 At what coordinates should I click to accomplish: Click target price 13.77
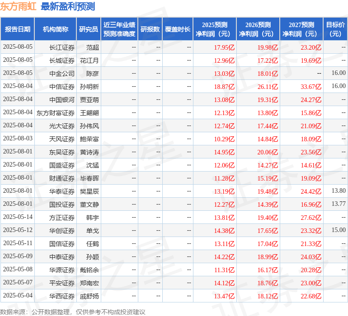coord(339,204)
